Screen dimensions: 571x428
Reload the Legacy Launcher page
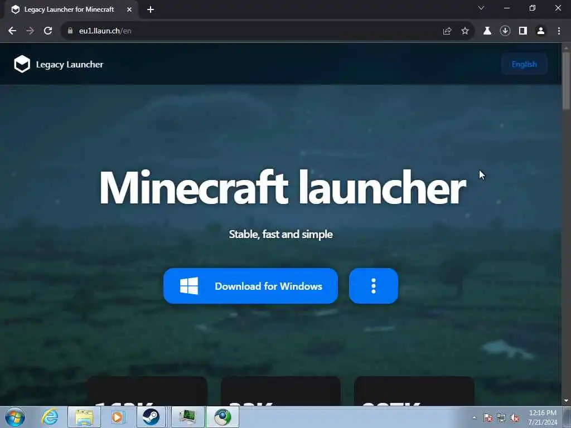48,31
